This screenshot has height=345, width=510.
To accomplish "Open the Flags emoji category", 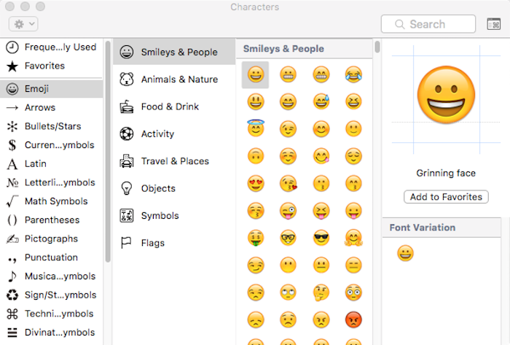I will (x=174, y=243).
